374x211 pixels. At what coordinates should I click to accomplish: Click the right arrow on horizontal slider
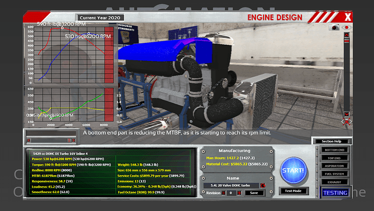pos(74,140)
